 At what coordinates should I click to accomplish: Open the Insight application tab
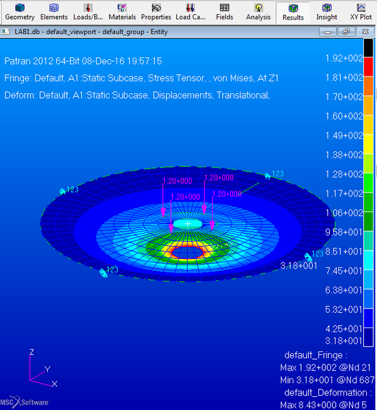[327, 13]
